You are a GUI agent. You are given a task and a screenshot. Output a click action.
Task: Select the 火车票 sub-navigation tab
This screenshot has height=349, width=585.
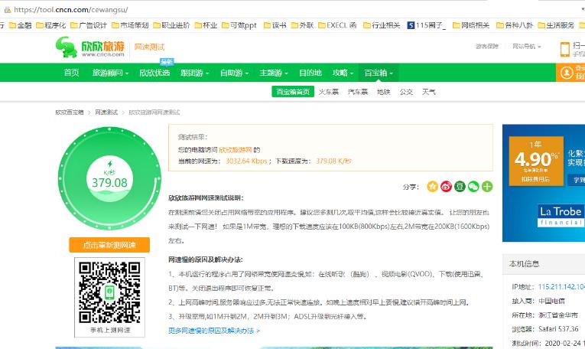(329, 92)
